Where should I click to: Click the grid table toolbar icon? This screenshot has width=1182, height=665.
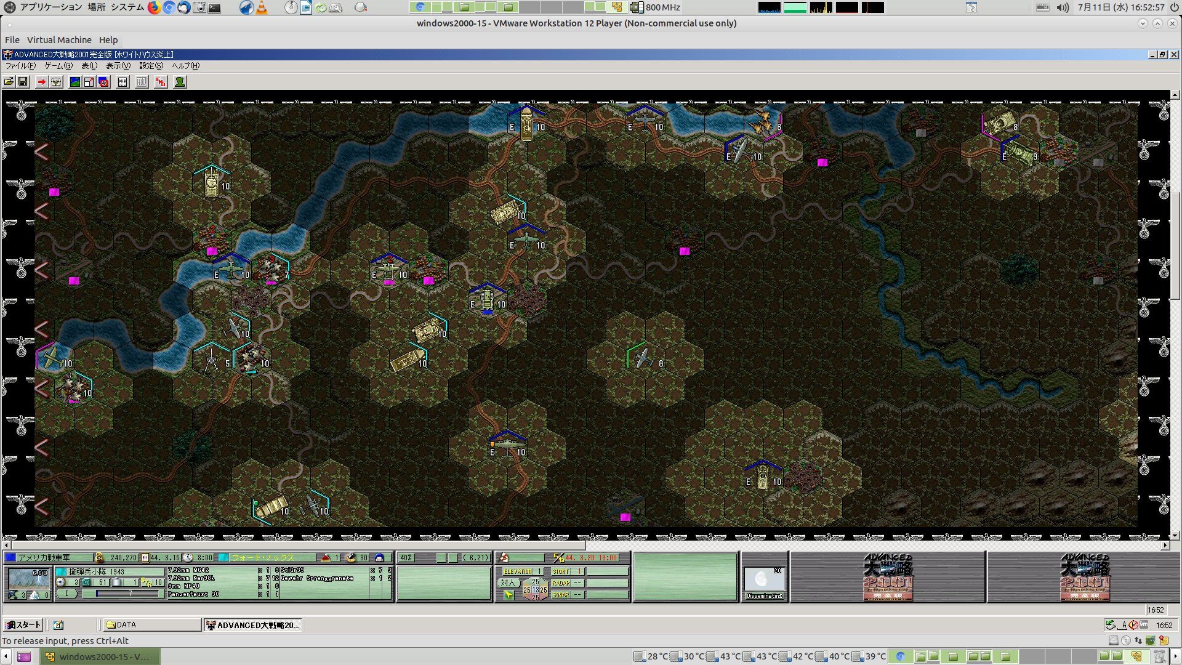coord(123,82)
